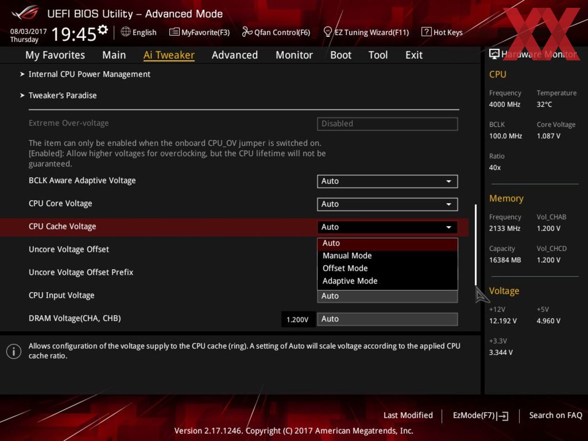Click the +3.3V reading 3.344 V
Screen dimensions: 588x441
501,352
